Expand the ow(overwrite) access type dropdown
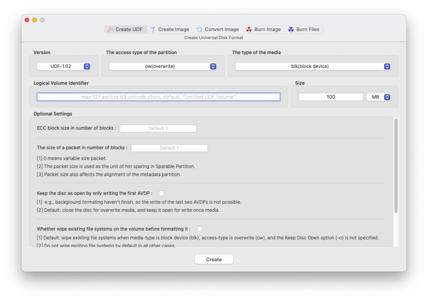The height and width of the screenshot is (300, 428). tap(163, 66)
